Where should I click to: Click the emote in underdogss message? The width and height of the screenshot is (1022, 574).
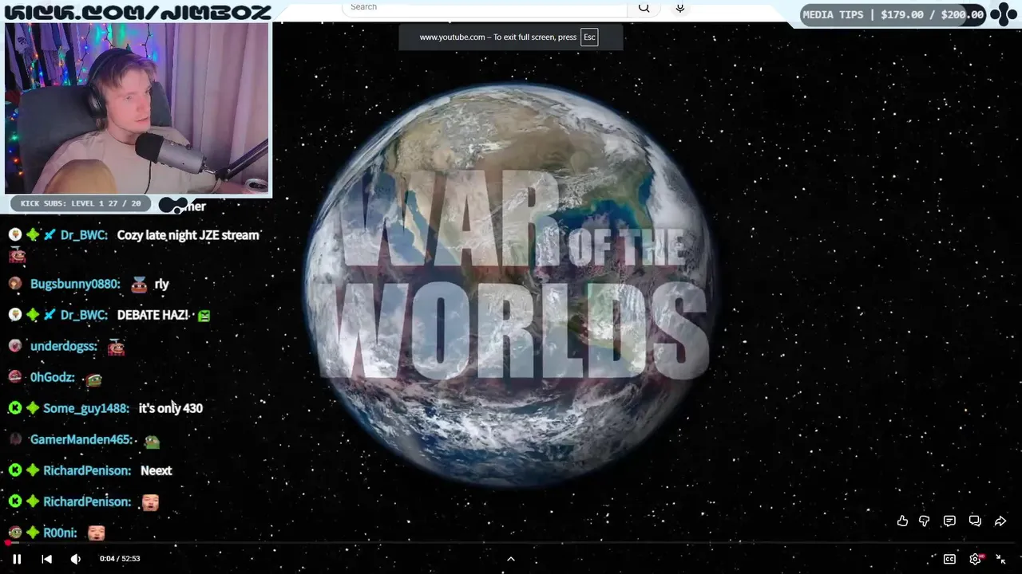117,347
